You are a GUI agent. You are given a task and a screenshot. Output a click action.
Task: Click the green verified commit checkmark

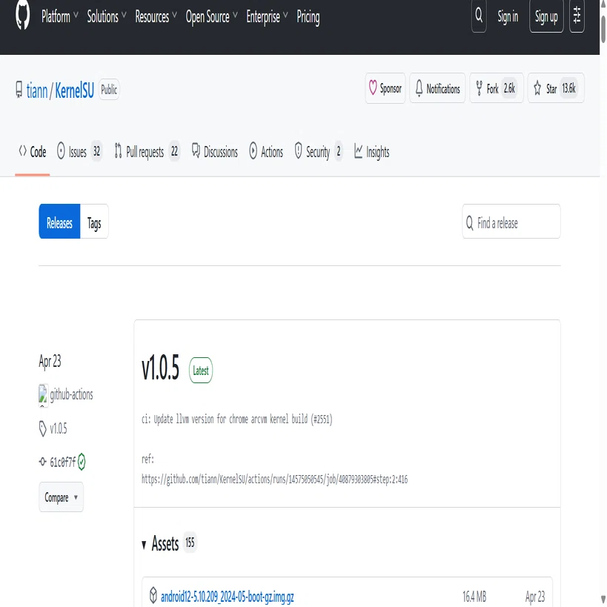click(x=82, y=462)
